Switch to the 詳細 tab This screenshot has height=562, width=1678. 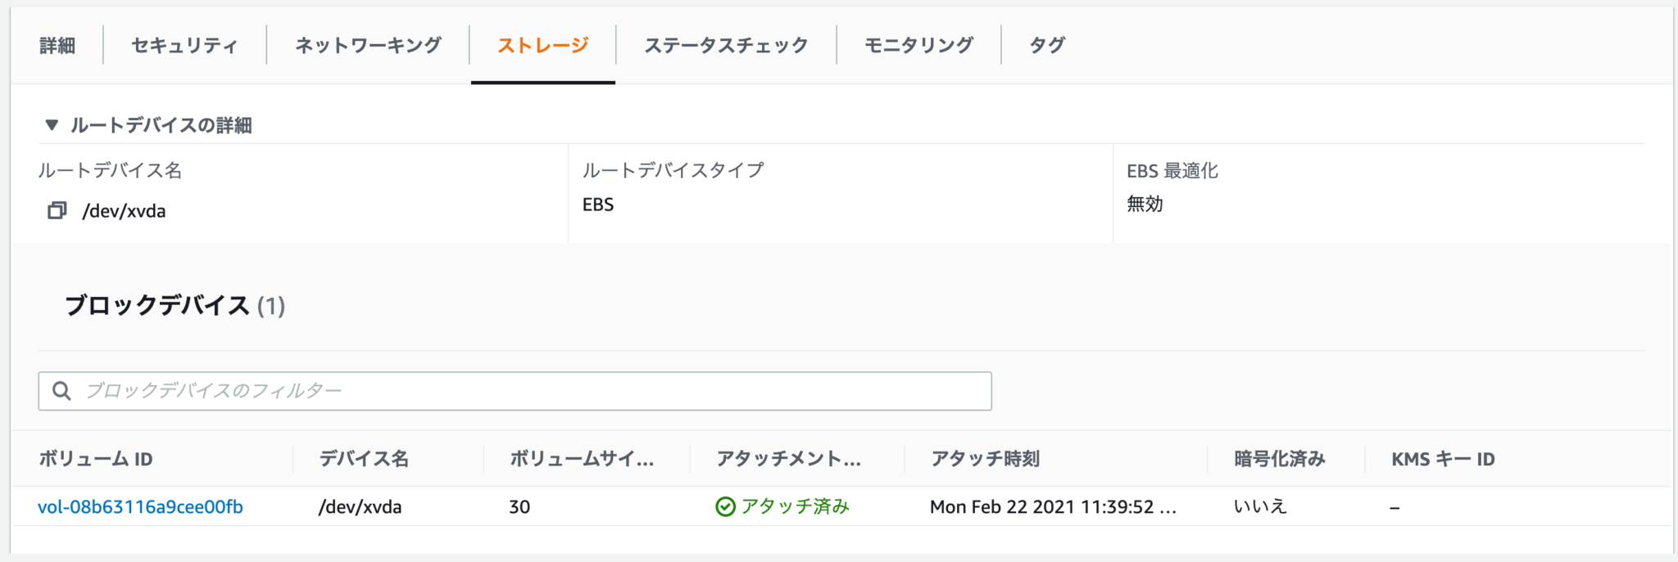[x=57, y=45]
